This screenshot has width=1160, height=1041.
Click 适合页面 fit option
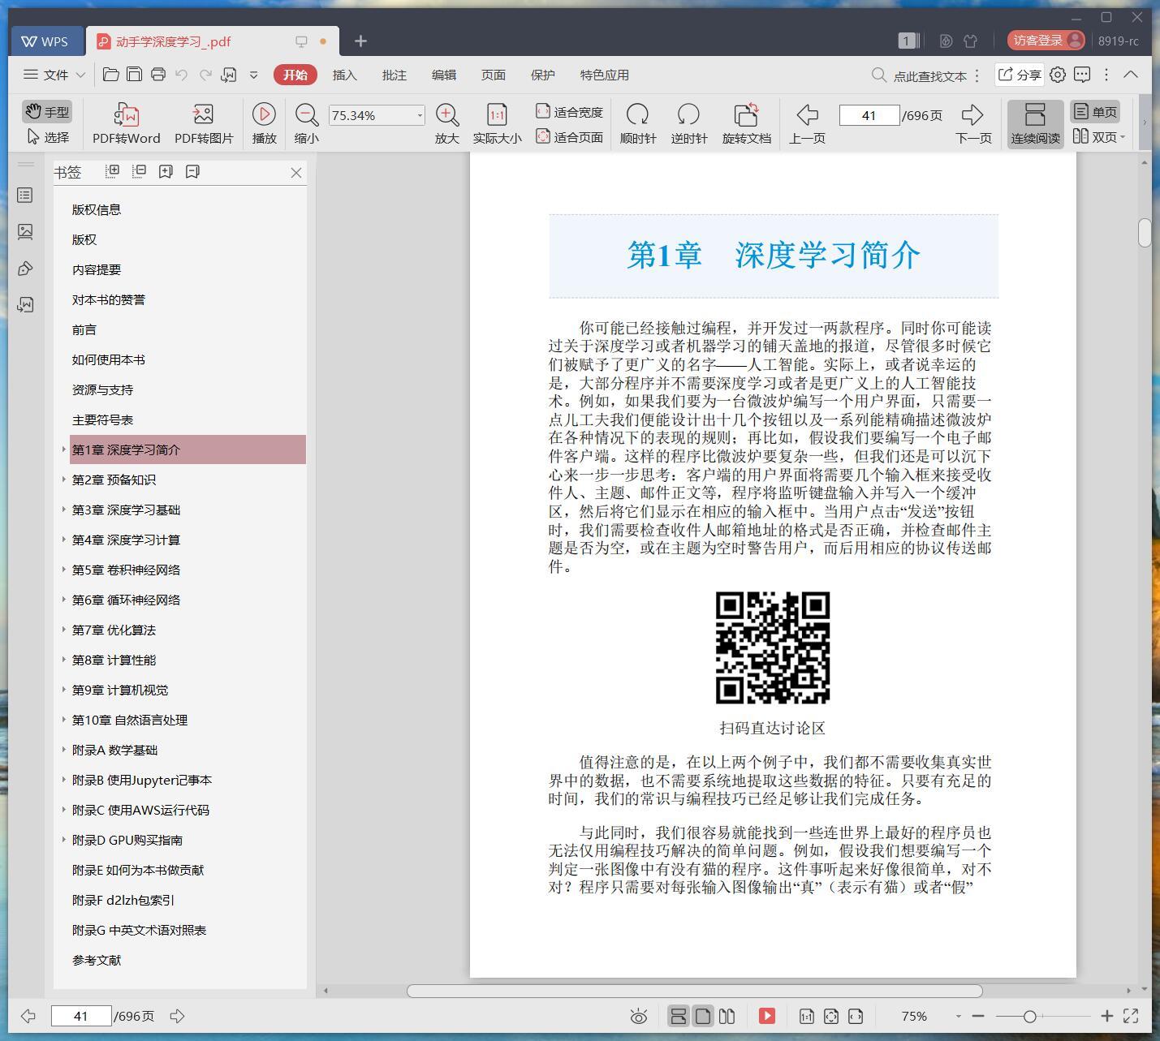point(569,137)
